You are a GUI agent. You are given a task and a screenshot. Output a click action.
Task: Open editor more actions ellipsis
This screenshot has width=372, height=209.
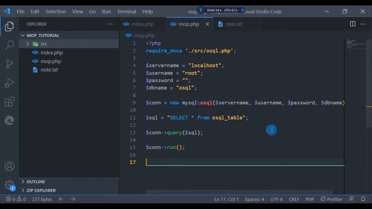tap(363, 24)
